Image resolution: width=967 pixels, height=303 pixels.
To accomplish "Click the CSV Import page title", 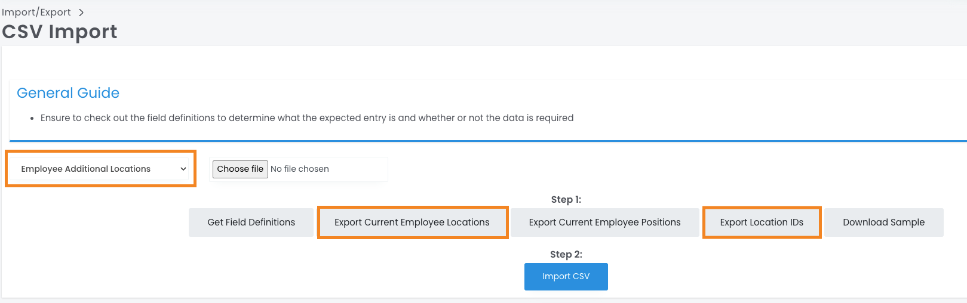I will [x=60, y=32].
